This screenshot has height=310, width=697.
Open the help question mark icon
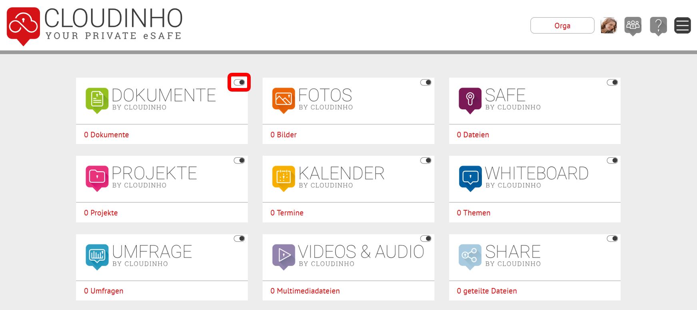point(658,26)
